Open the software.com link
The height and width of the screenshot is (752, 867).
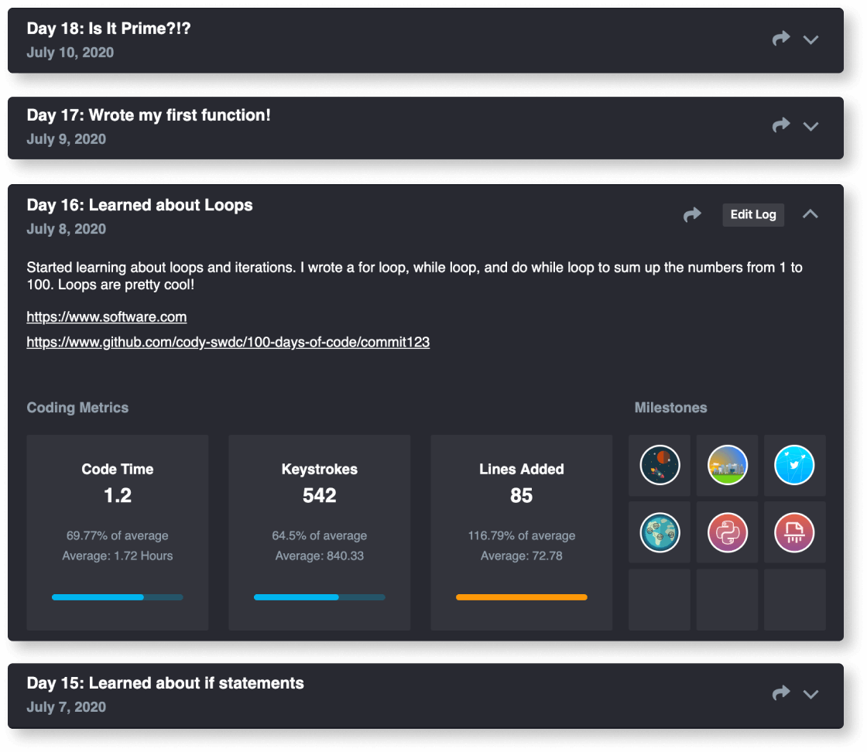(x=107, y=317)
